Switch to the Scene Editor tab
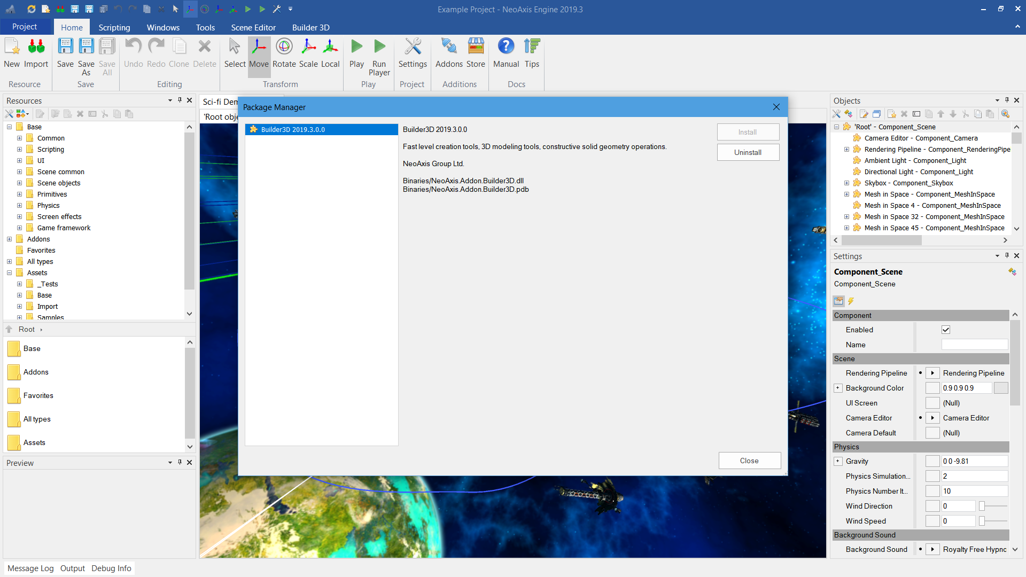 pos(253,27)
